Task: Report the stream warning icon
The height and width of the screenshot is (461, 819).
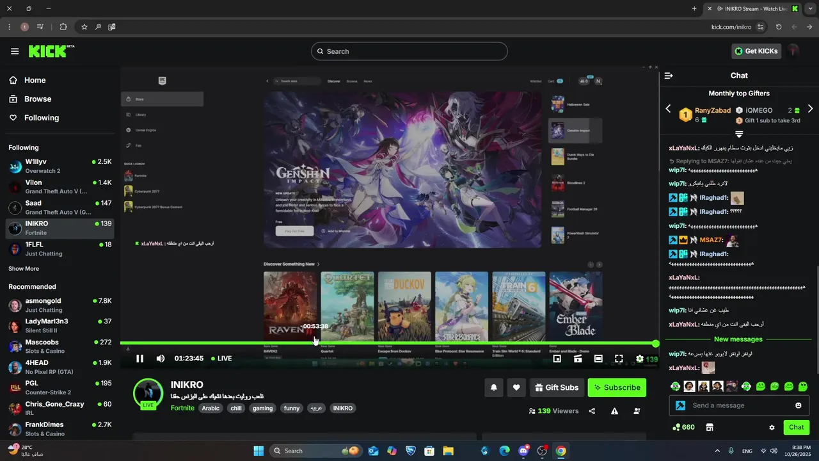Action: coord(614,411)
